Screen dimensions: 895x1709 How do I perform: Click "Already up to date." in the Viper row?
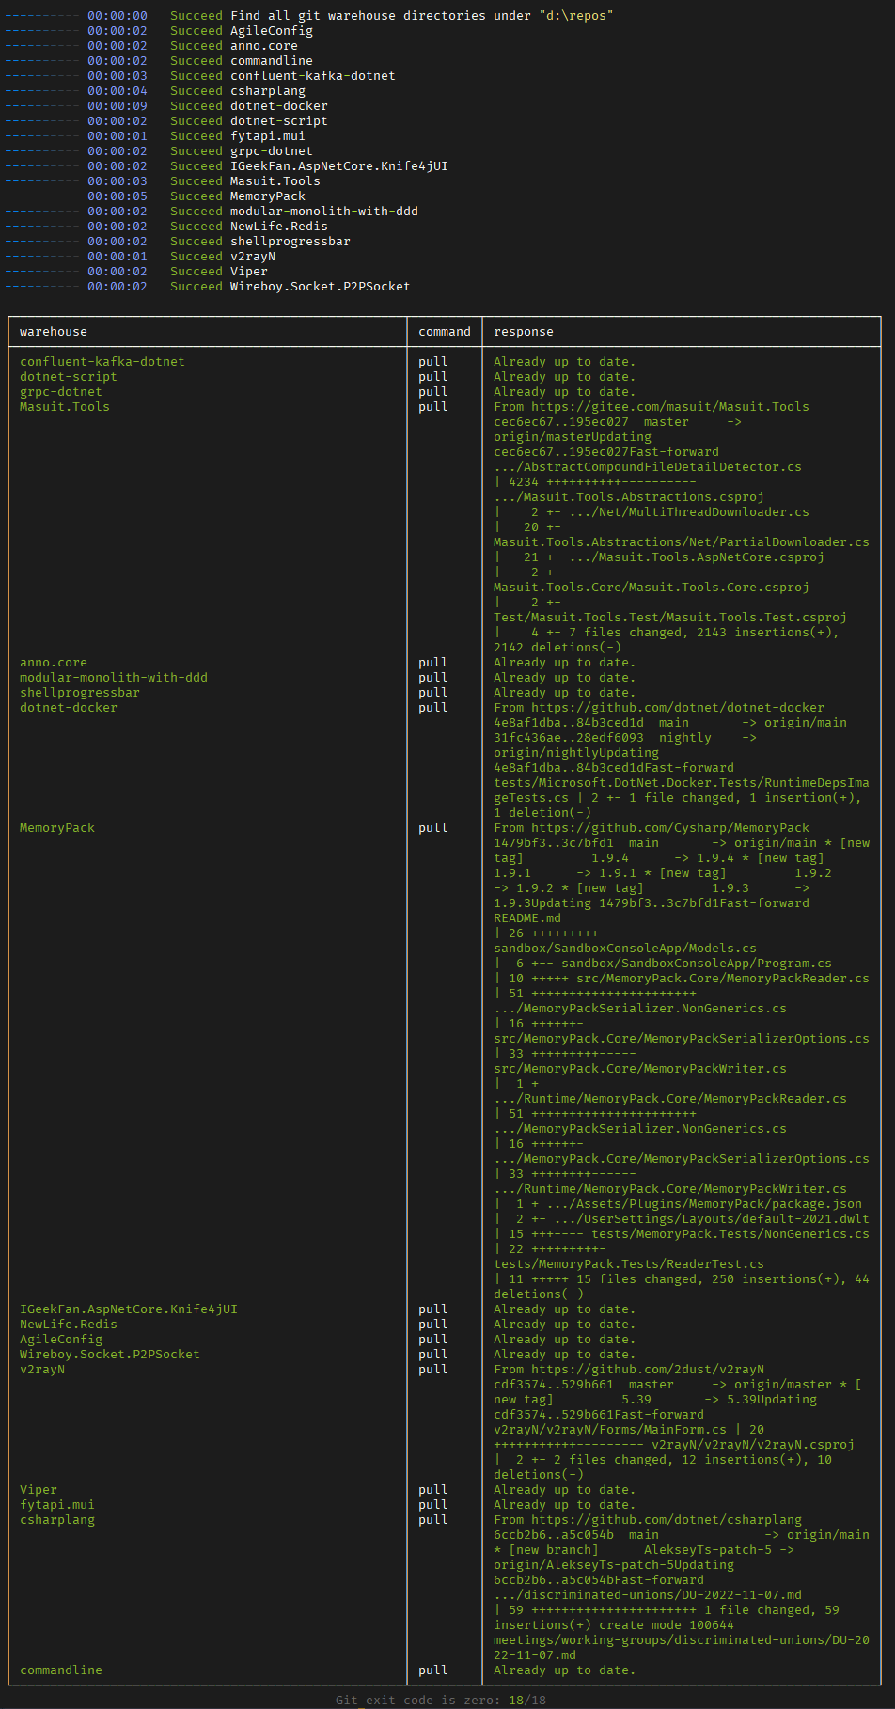click(x=564, y=1490)
